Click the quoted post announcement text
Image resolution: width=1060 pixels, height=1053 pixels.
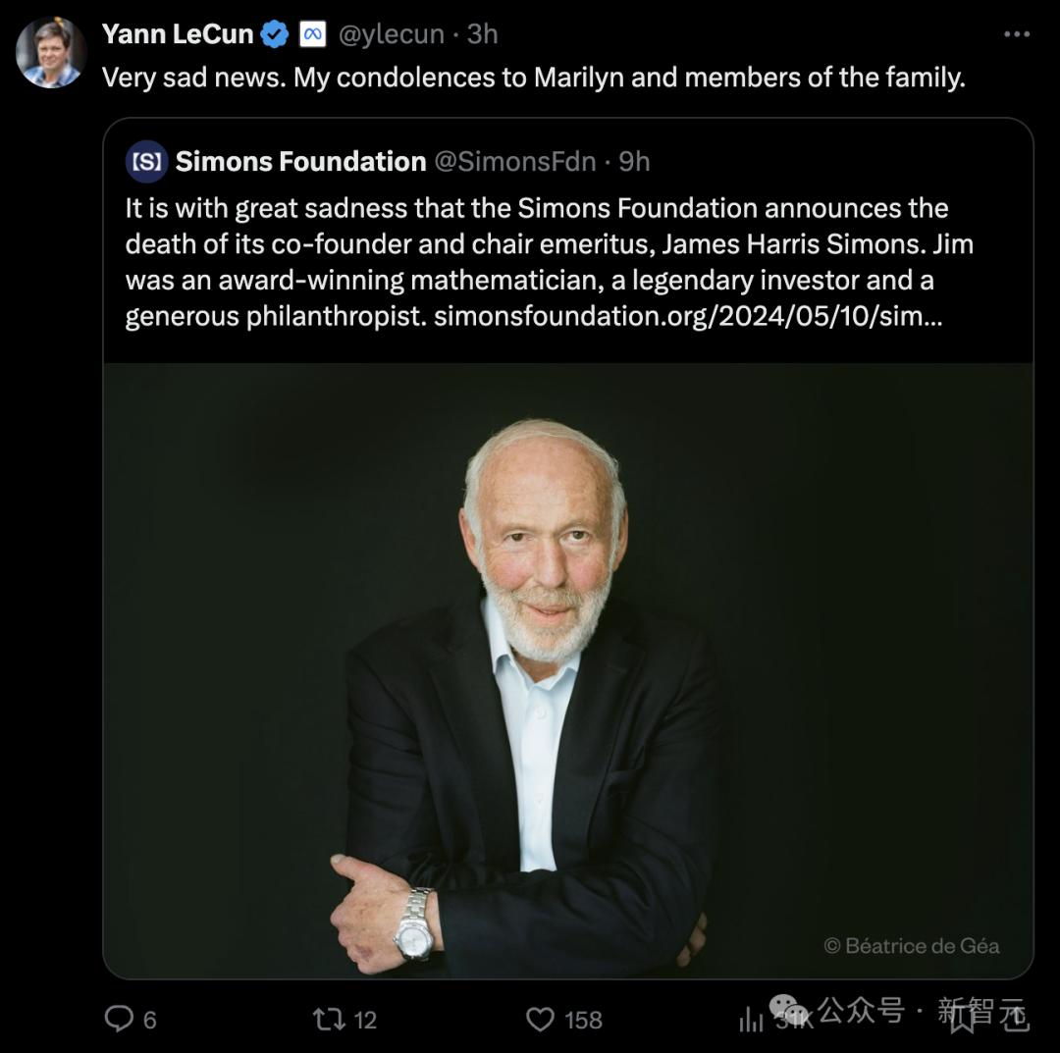pyautogui.click(x=535, y=245)
